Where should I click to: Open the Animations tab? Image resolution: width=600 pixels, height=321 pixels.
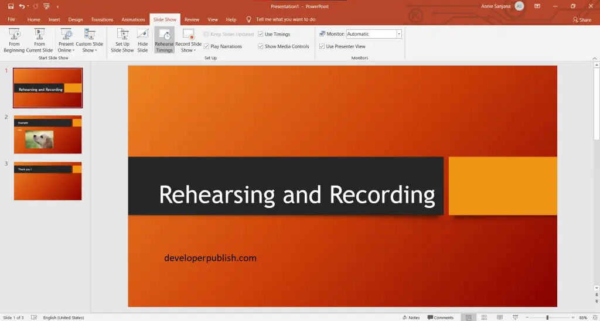coord(133,19)
